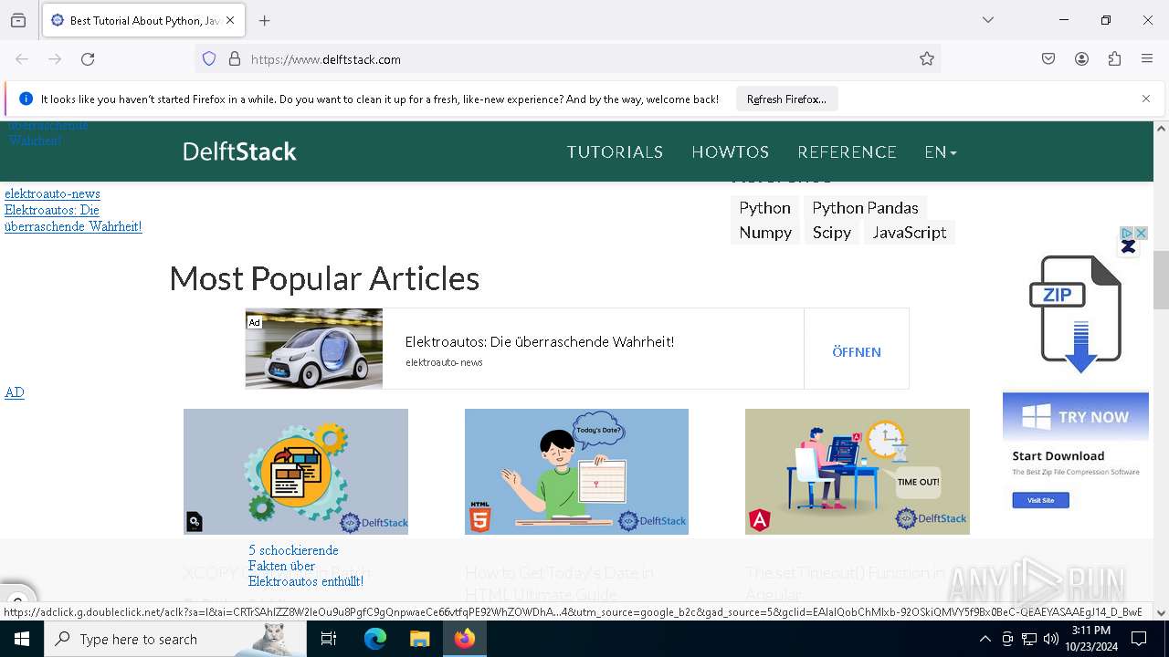Expand the EN language dropdown
This screenshot has height=657, width=1169.
click(x=941, y=152)
